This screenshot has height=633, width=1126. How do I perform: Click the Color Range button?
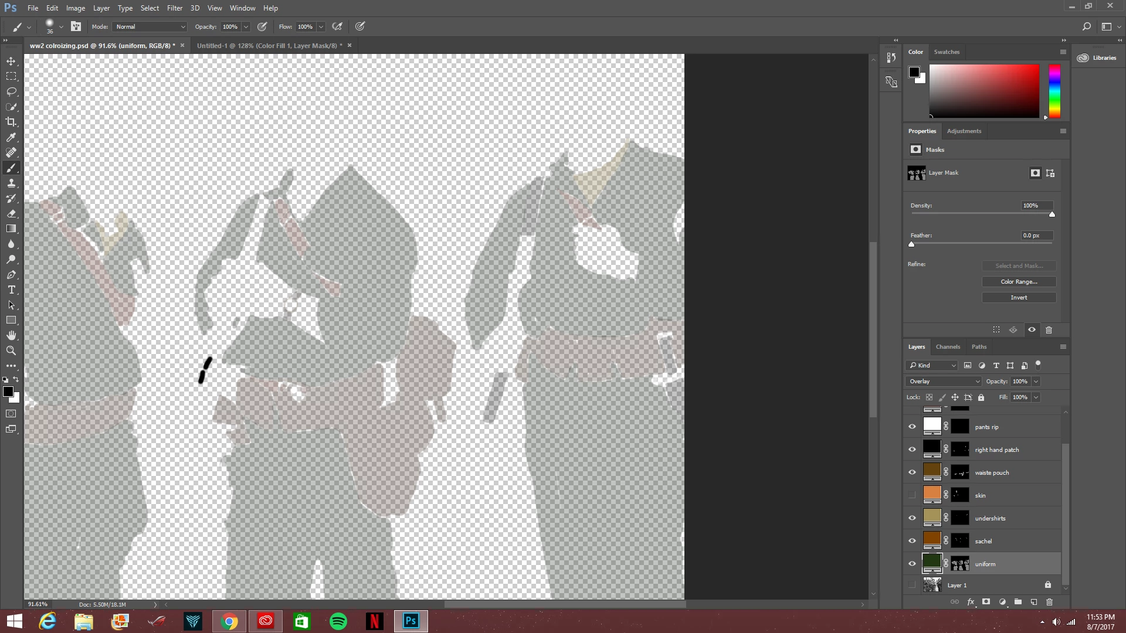point(1019,281)
